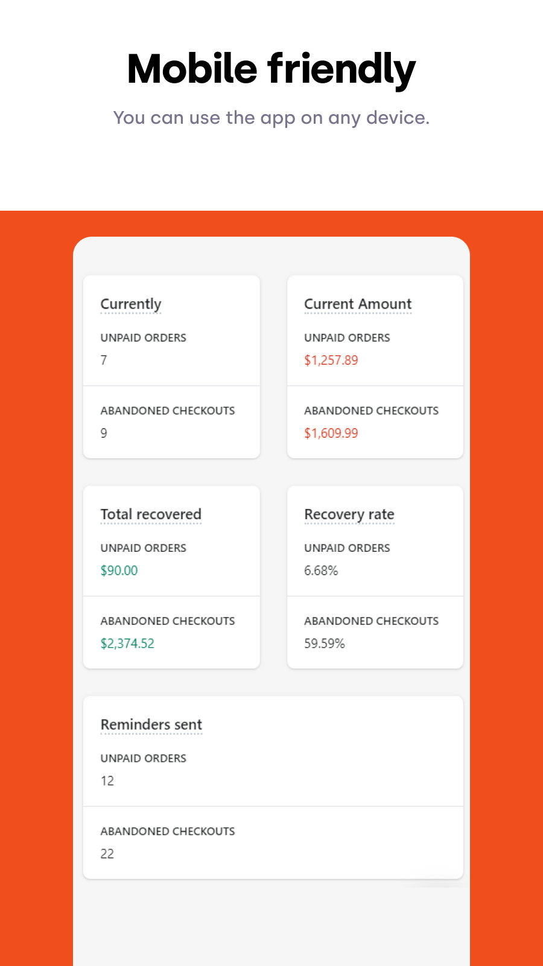The width and height of the screenshot is (543, 966).
Task: Click the Currently card title
Action: (130, 304)
